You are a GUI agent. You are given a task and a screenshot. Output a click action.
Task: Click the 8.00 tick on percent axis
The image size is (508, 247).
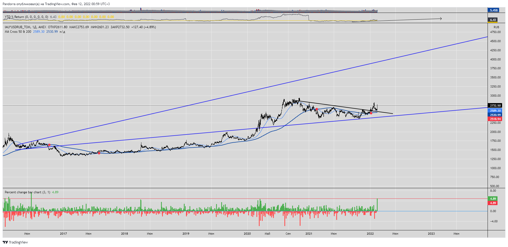(493, 191)
